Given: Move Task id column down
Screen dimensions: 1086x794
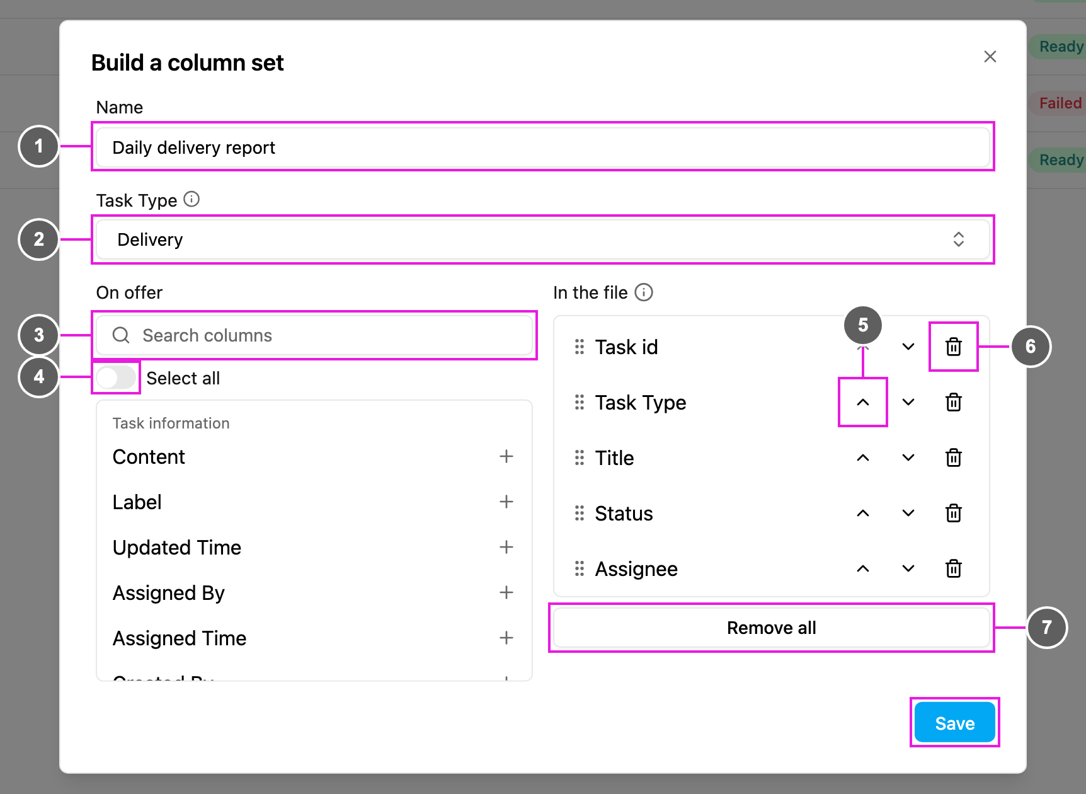Looking at the screenshot, I should coord(908,347).
